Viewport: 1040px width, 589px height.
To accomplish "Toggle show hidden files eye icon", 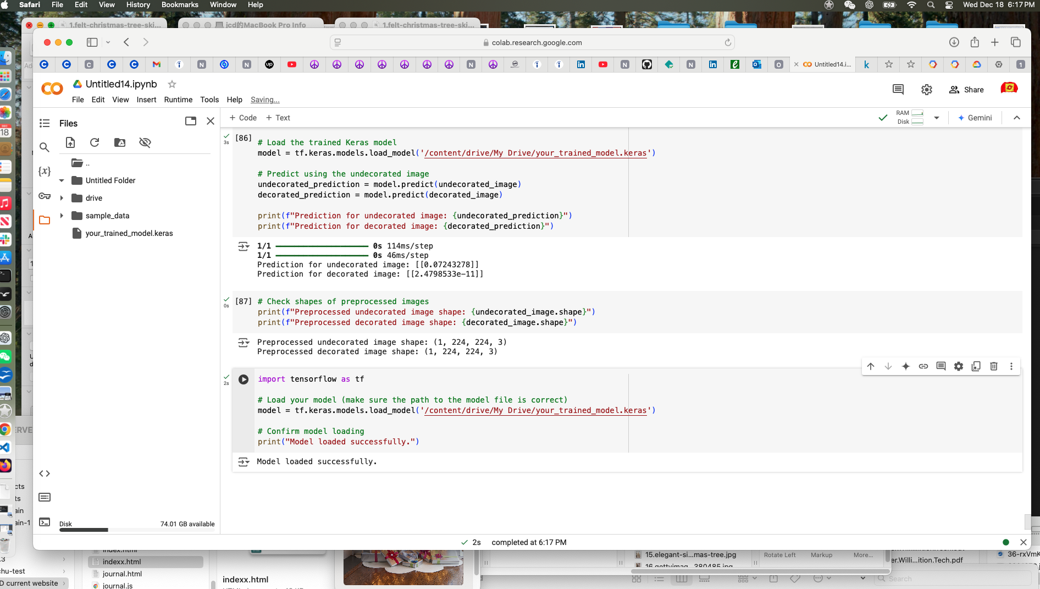I will pos(145,142).
